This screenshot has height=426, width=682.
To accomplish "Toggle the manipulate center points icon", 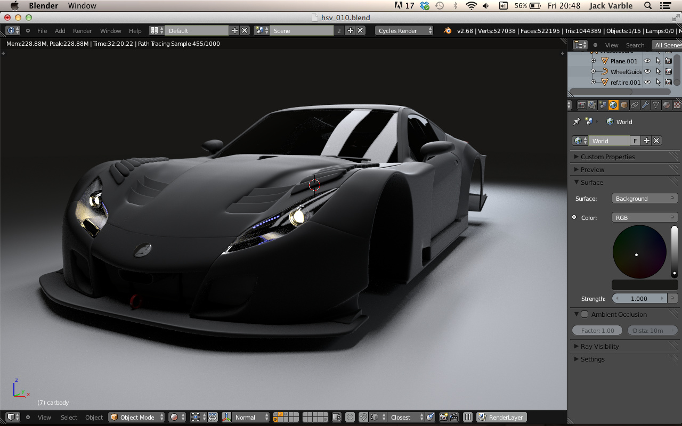I will (212, 417).
